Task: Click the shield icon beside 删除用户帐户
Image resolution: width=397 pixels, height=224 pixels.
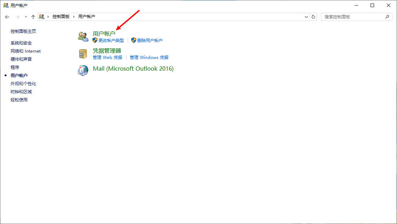Action: (134, 40)
